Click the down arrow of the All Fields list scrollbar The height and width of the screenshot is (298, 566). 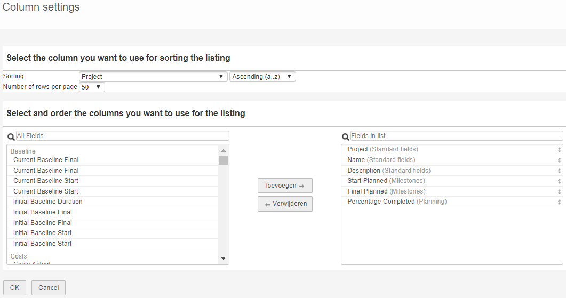(223, 259)
